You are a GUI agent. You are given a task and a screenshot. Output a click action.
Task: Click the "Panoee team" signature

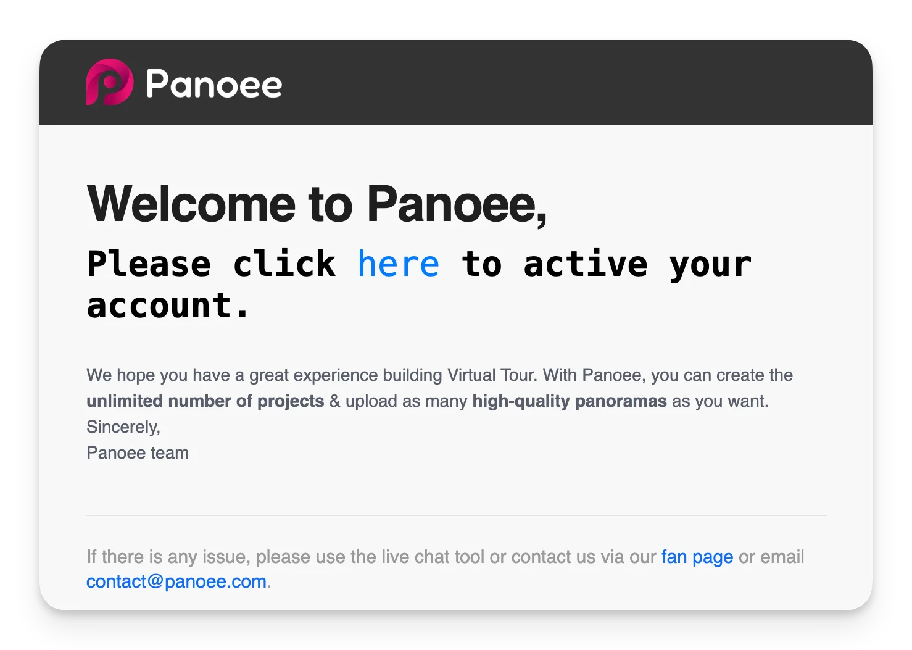pyautogui.click(x=138, y=453)
